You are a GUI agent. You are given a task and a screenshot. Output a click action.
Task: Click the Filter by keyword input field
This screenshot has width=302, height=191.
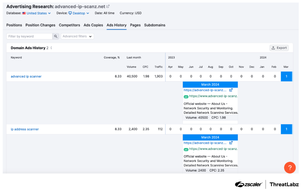click(29, 36)
